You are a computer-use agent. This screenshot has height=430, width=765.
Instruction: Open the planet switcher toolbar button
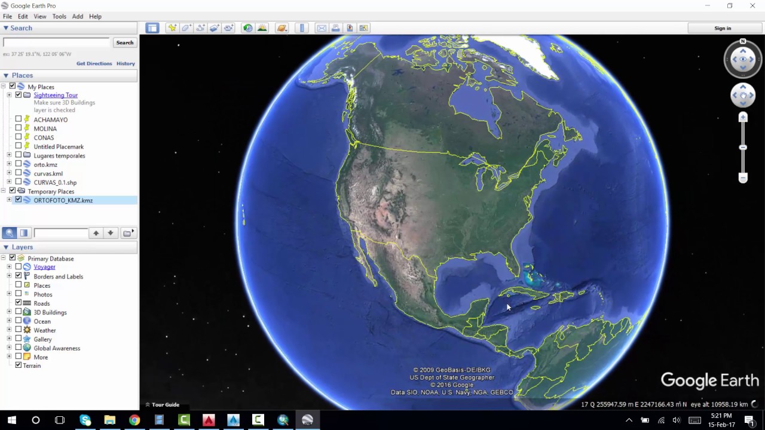click(281, 28)
